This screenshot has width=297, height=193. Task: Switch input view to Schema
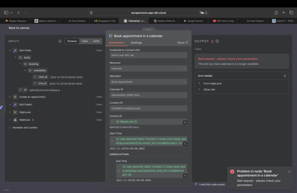pyautogui.click(x=72, y=41)
